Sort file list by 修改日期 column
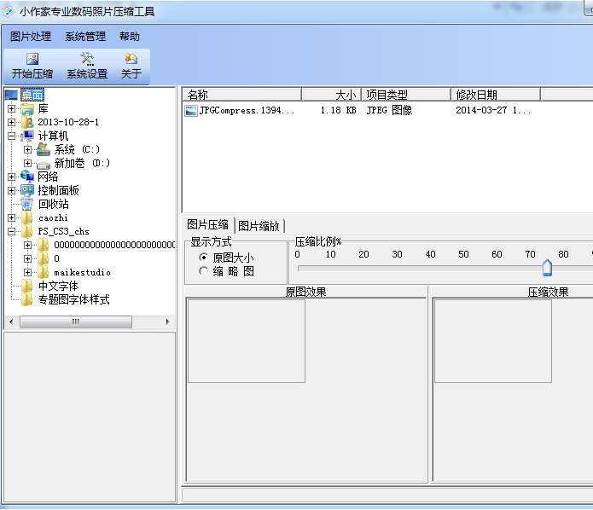 click(497, 95)
